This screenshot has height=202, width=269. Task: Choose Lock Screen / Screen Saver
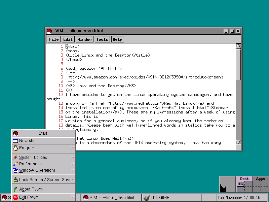(x=44, y=180)
